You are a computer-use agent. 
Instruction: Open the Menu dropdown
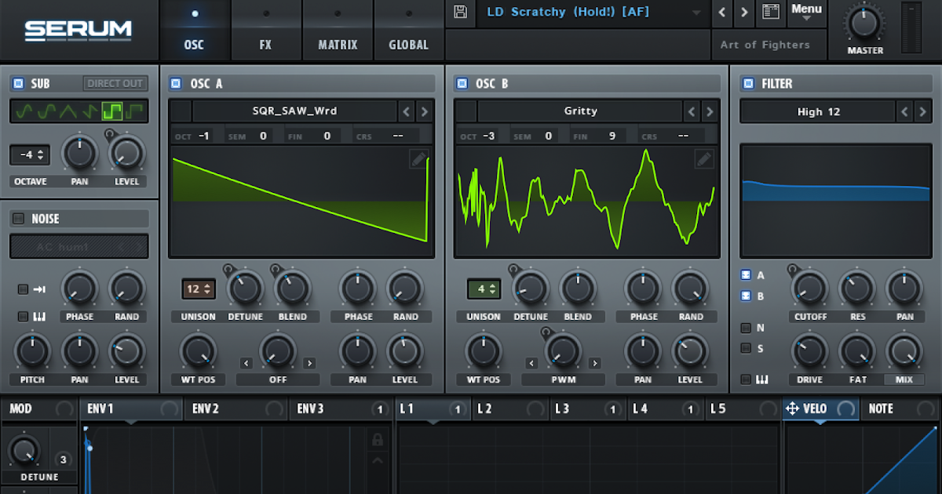(806, 13)
